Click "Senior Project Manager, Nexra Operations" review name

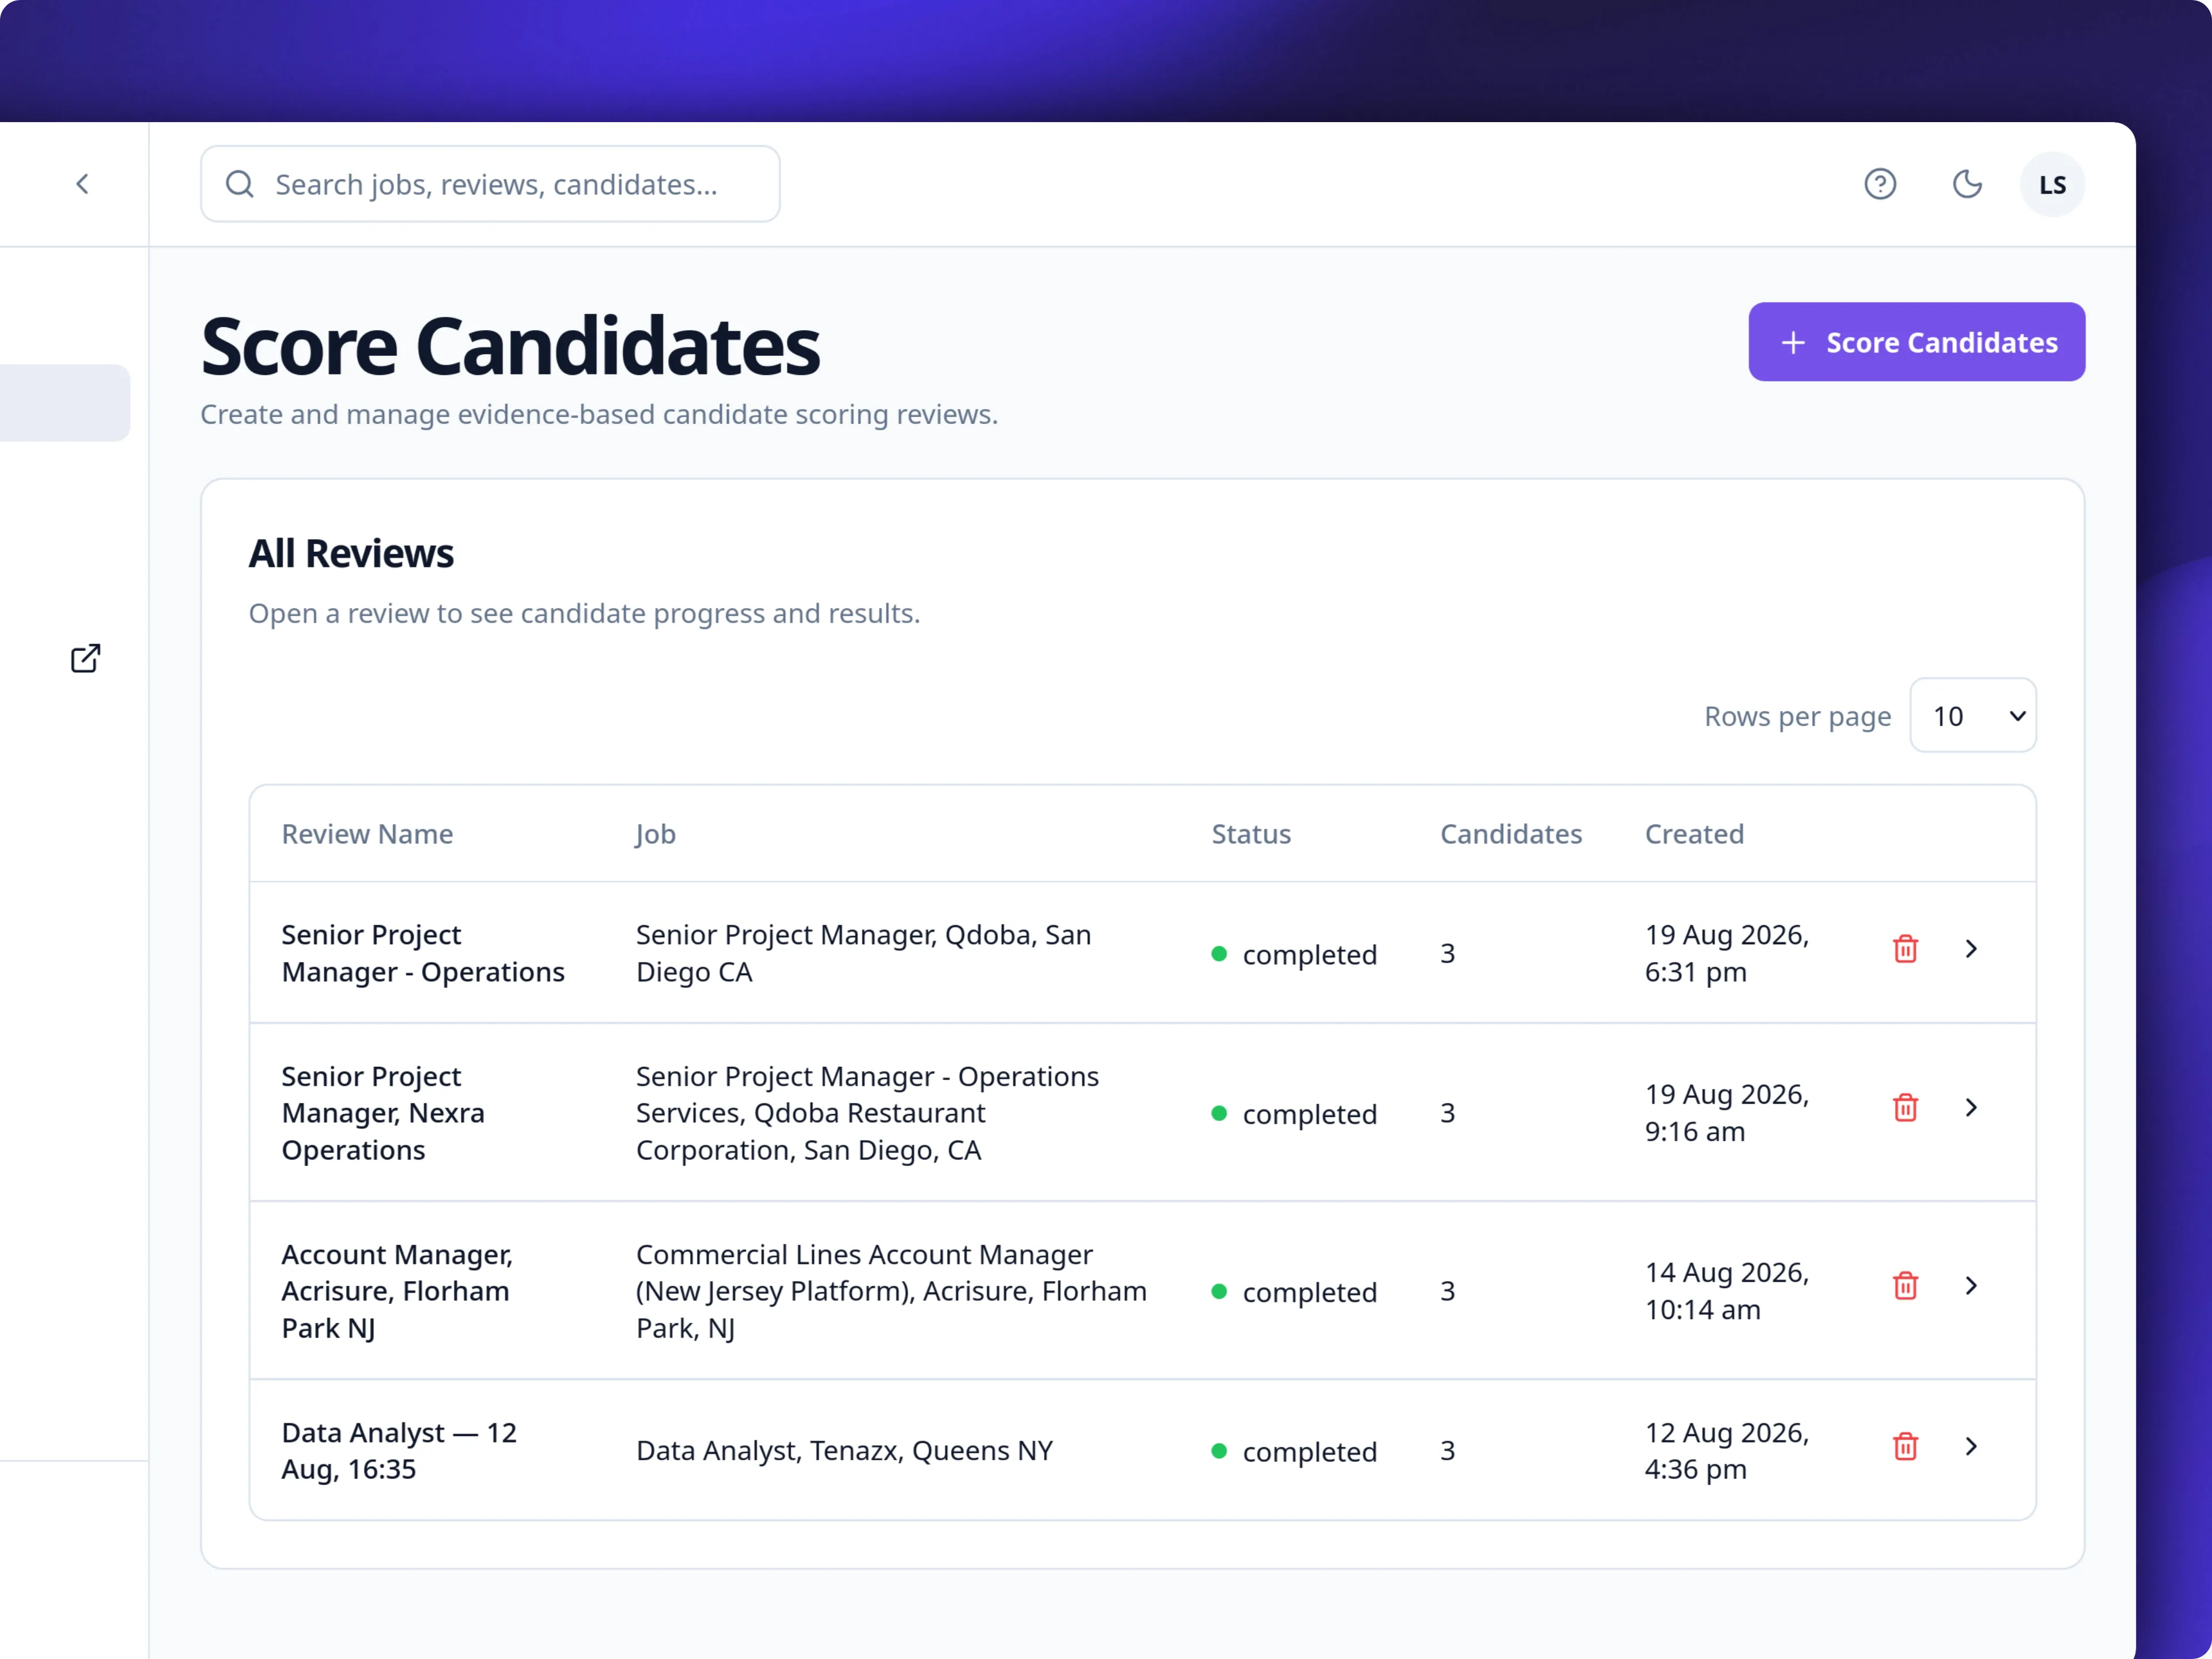383,1113
